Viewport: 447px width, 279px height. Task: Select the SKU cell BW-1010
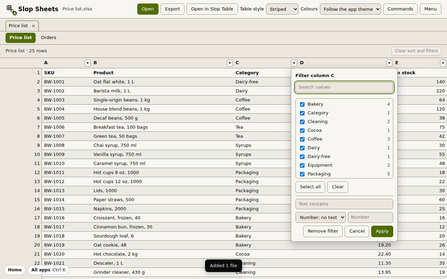66,163
